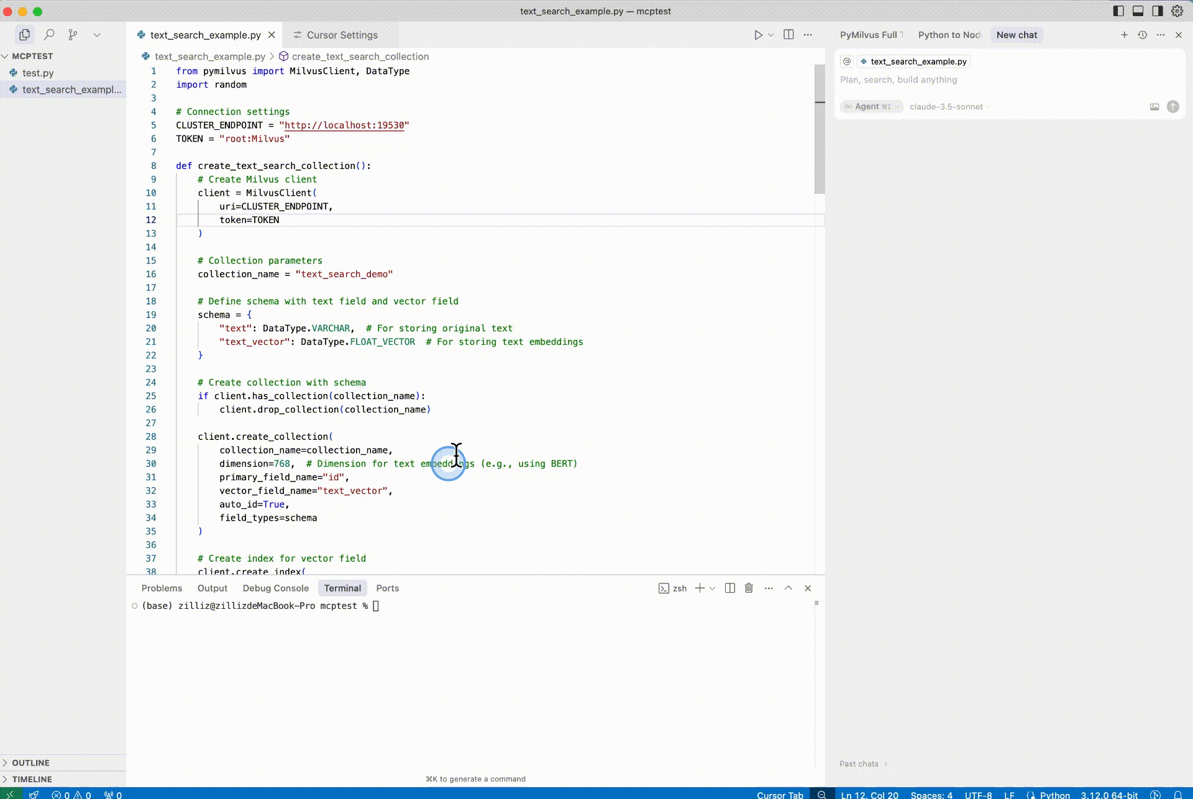
Task: Switch to the Debug Console tab
Action: tap(275, 588)
